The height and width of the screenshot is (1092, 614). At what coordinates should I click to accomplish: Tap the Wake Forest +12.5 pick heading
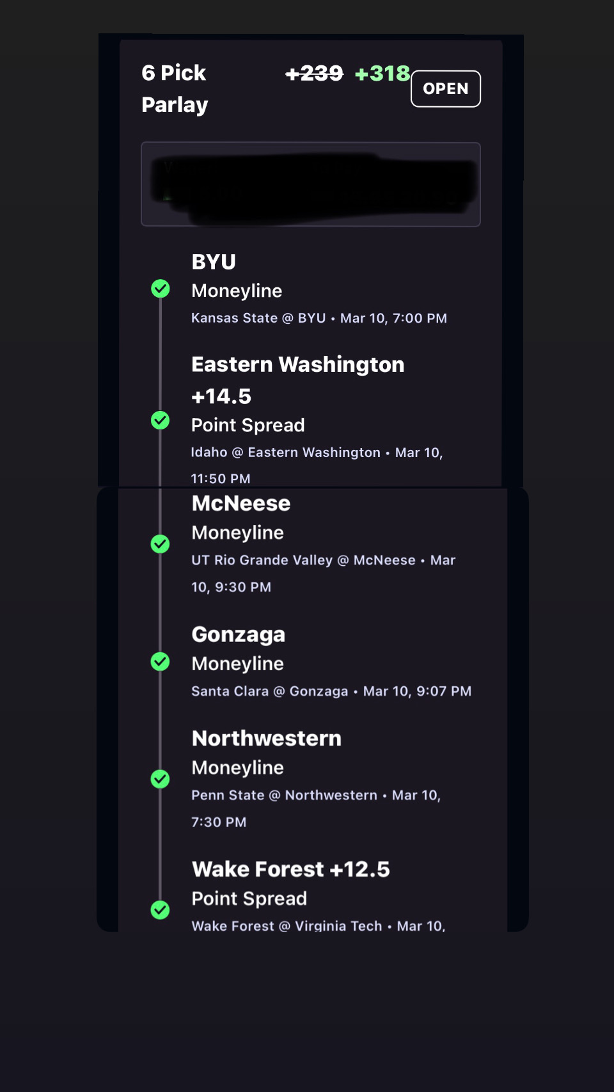click(290, 869)
